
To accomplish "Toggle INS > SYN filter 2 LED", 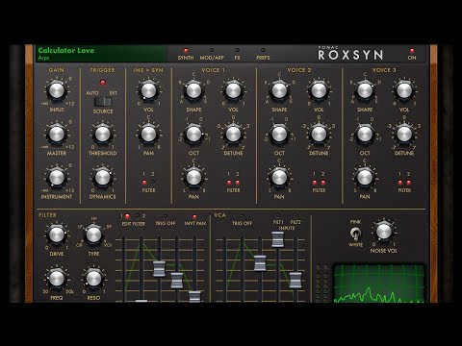I will [x=153, y=183].
